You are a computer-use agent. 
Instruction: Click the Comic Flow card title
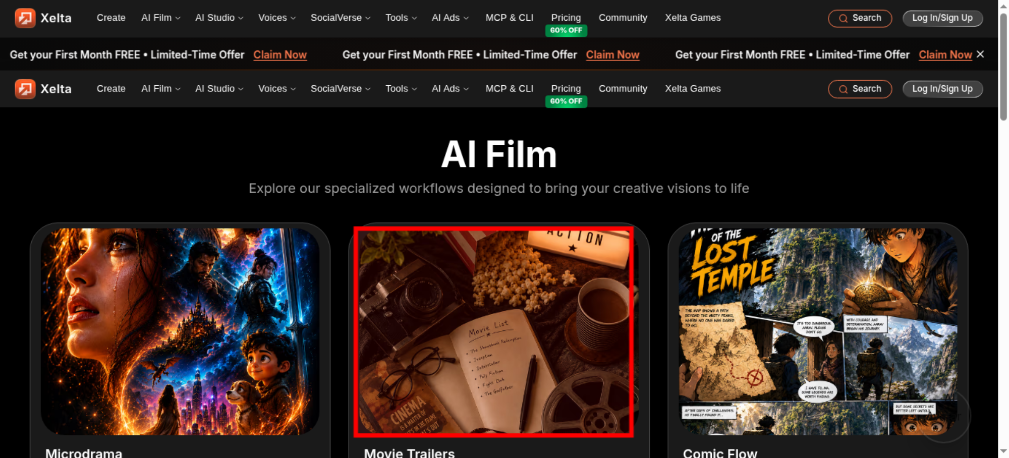[x=720, y=452]
